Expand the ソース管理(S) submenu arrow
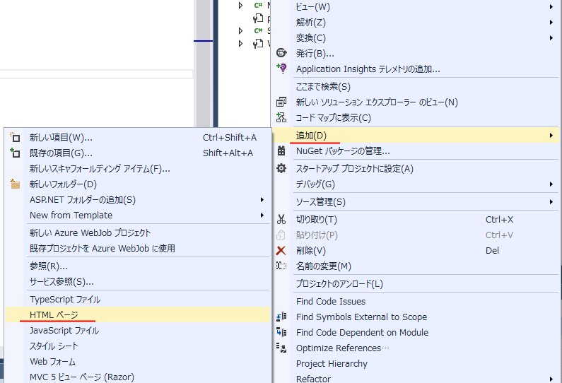 (551, 201)
